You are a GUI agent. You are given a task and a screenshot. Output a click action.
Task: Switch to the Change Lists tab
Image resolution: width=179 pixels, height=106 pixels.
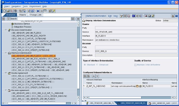[36, 15]
